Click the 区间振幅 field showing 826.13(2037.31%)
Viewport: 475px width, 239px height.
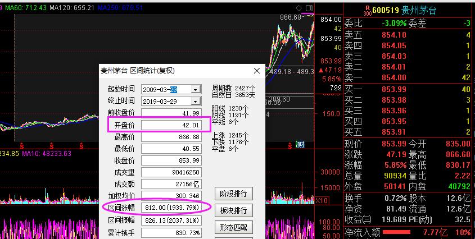pos(171,220)
